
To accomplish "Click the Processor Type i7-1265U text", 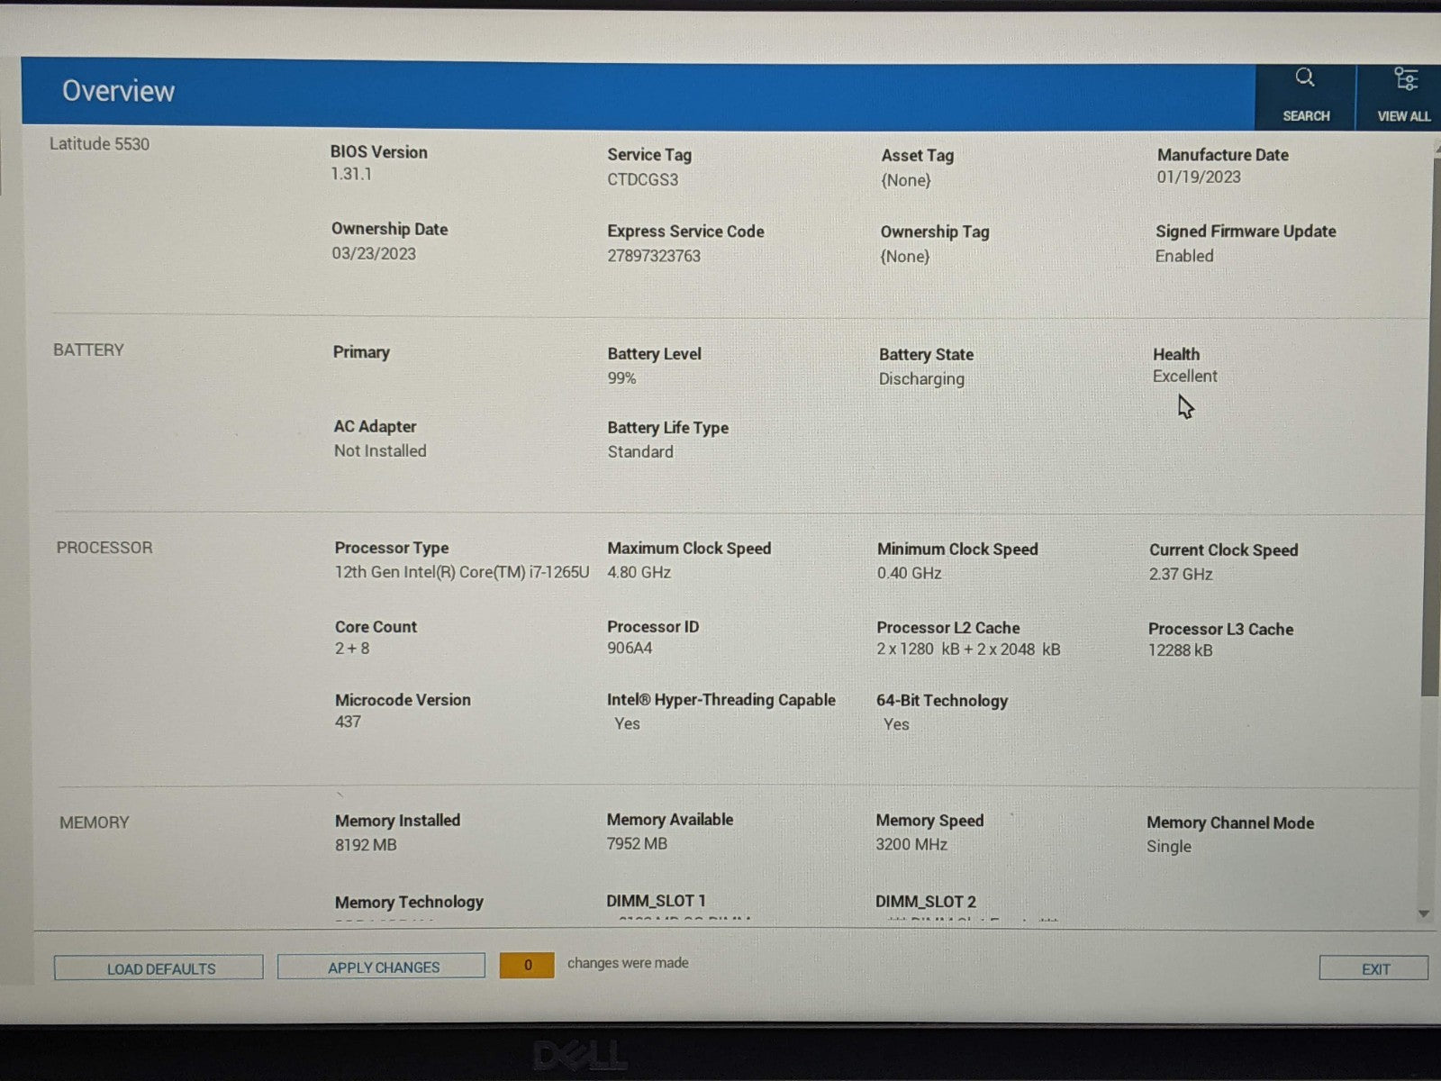I will click(462, 572).
